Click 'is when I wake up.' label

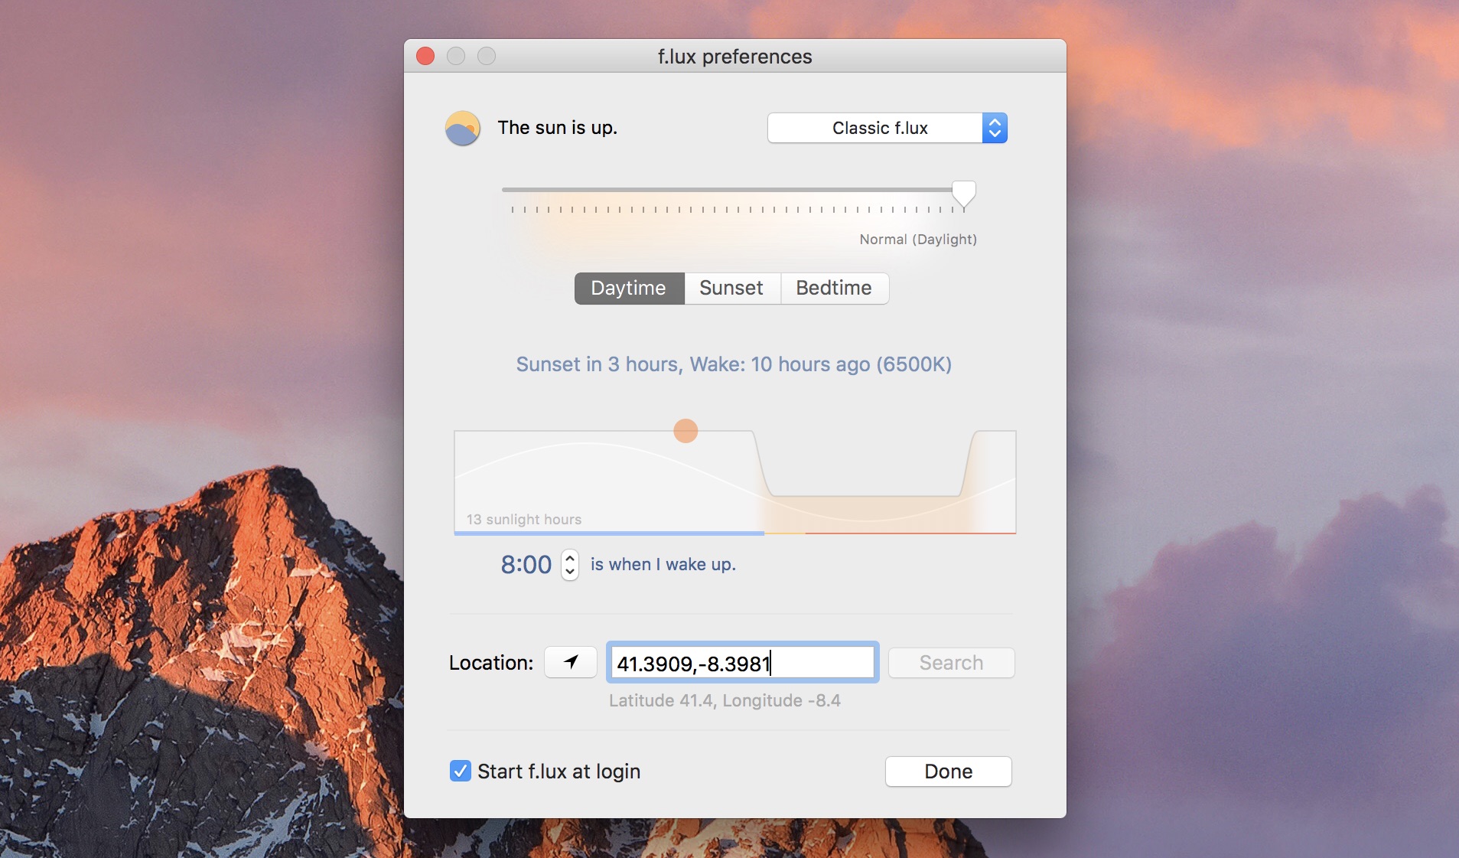click(x=663, y=565)
